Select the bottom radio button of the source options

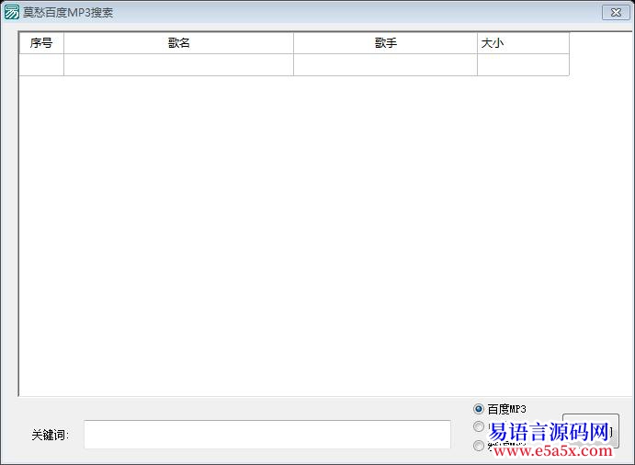tap(478, 445)
